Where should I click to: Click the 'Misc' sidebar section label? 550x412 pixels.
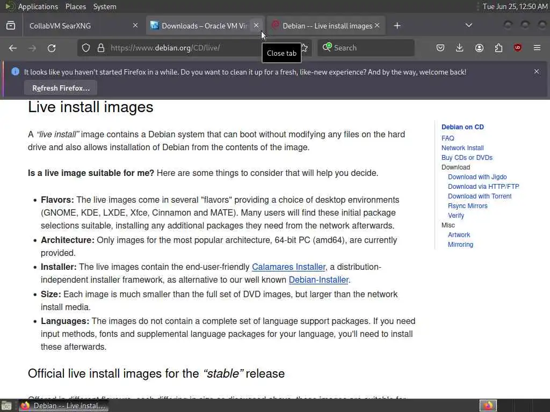coord(448,225)
